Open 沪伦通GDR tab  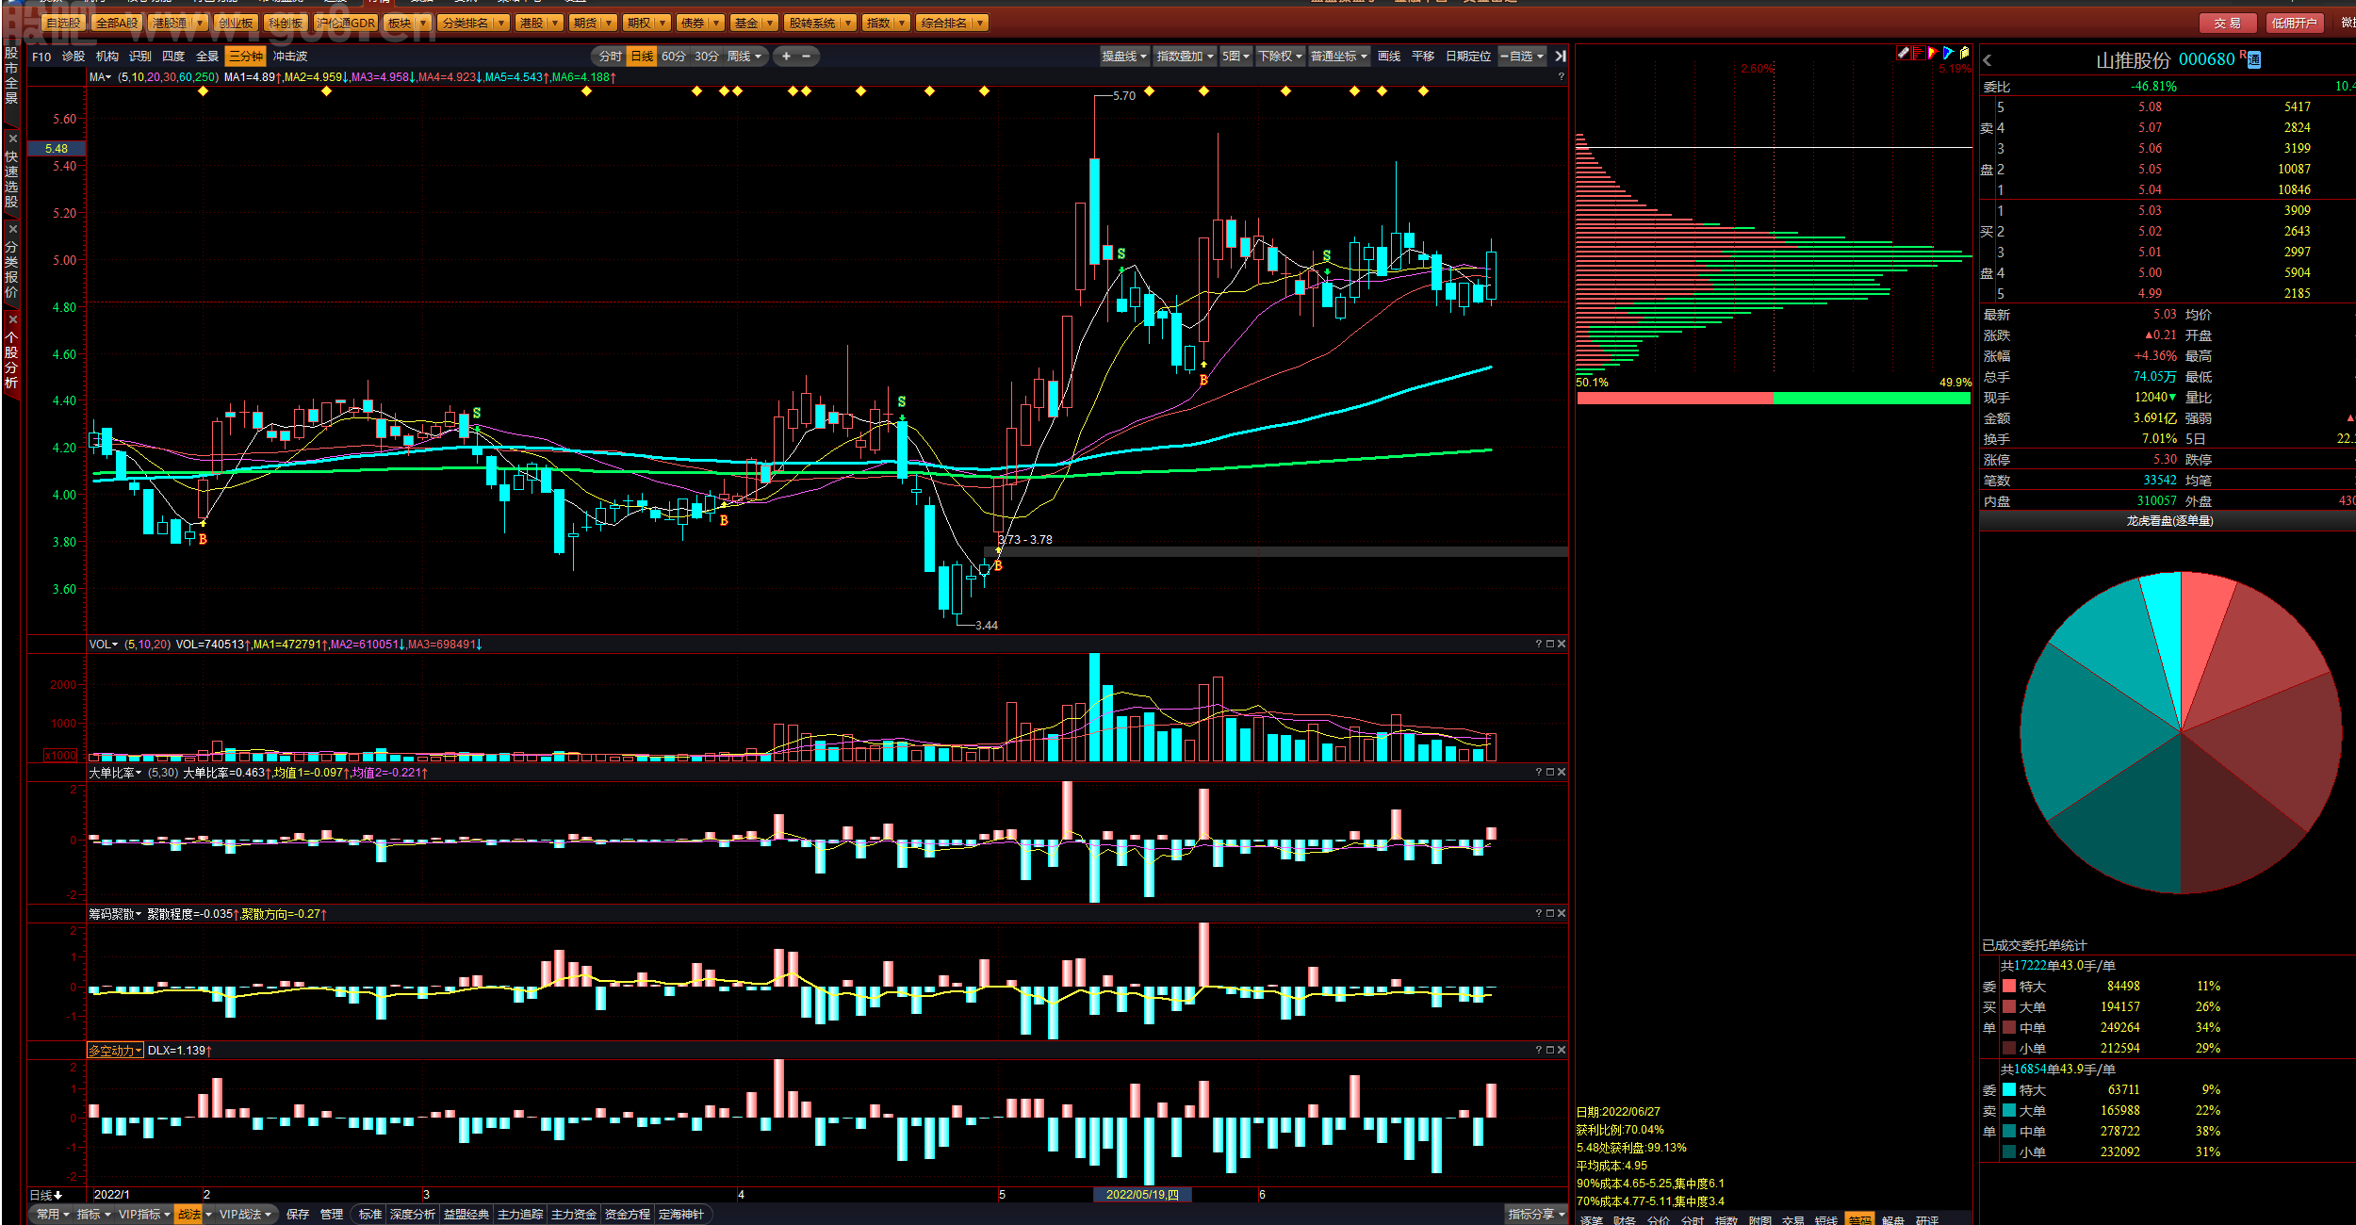click(346, 23)
